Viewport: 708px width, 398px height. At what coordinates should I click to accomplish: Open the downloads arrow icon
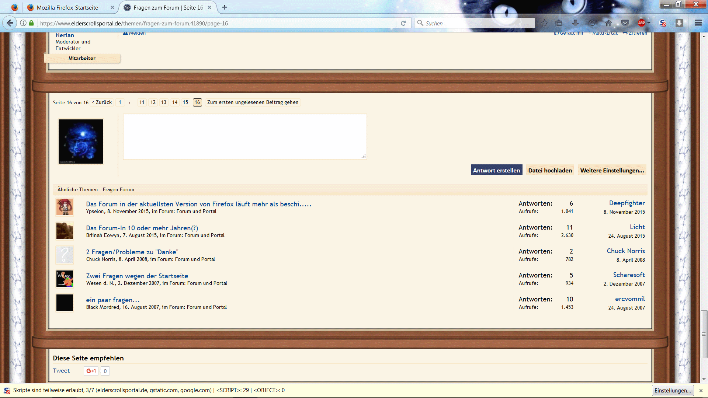575,23
